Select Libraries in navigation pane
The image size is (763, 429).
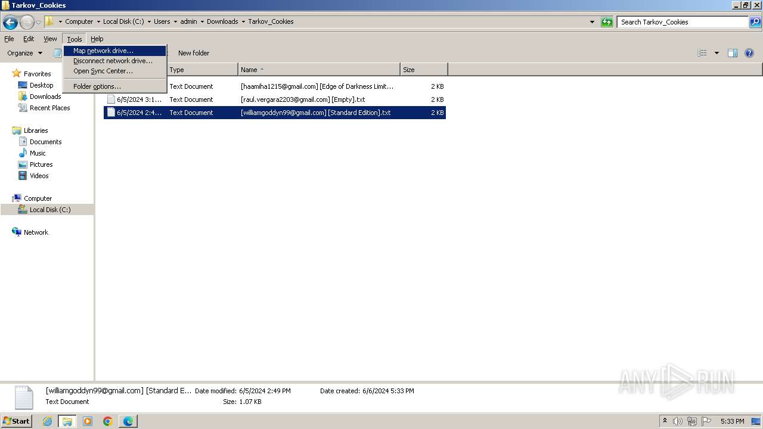click(x=36, y=130)
